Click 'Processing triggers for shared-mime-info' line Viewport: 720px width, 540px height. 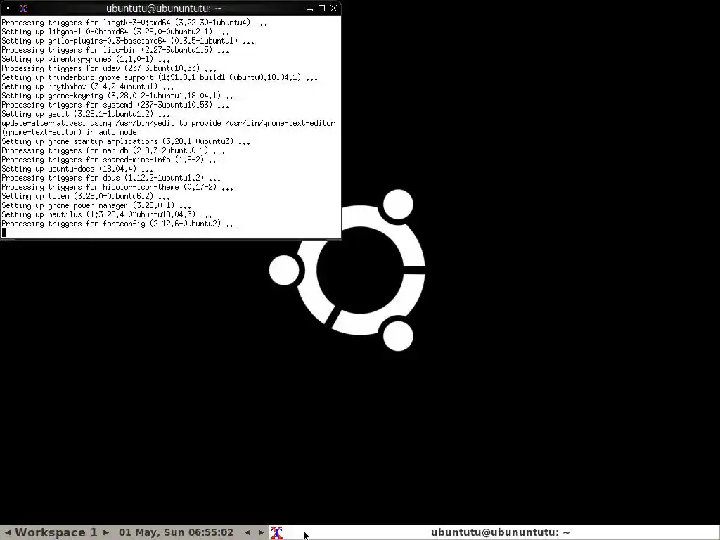(110, 160)
